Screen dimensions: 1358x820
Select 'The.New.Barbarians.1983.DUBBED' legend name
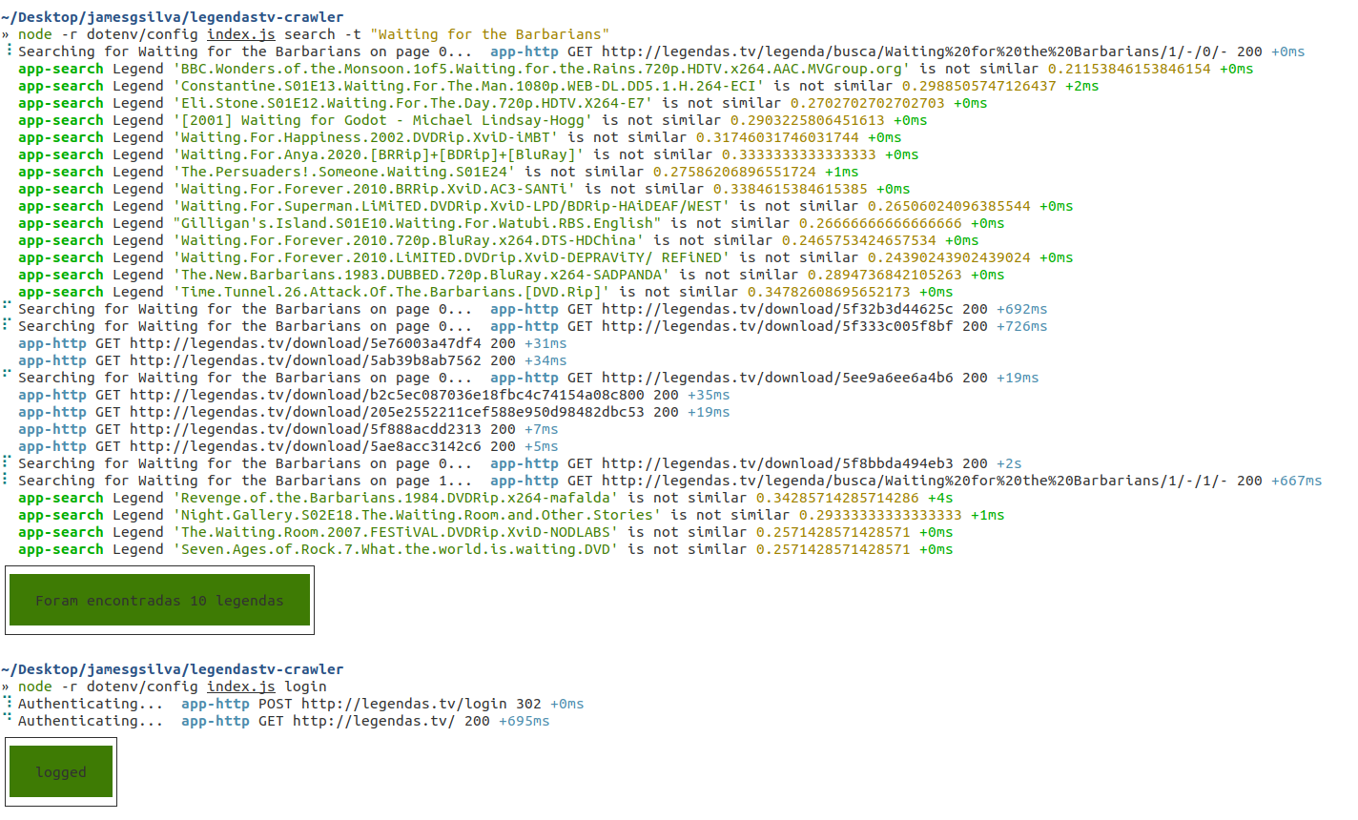(x=422, y=275)
